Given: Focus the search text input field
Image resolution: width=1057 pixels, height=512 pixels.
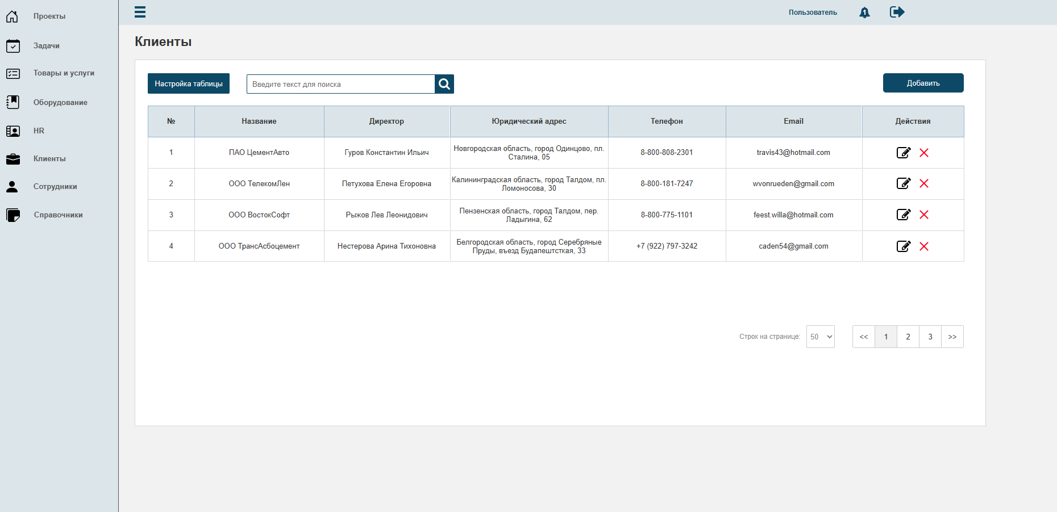Looking at the screenshot, I should [341, 84].
